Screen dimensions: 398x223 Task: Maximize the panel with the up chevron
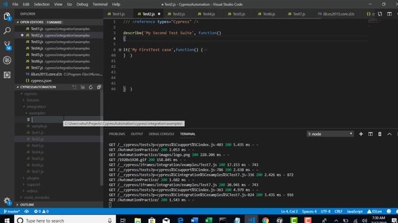point(389,134)
